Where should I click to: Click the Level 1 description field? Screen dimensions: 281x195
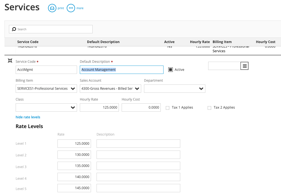click(x=138, y=143)
